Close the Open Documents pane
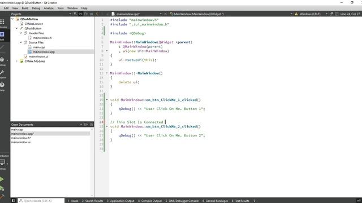 [92, 125]
